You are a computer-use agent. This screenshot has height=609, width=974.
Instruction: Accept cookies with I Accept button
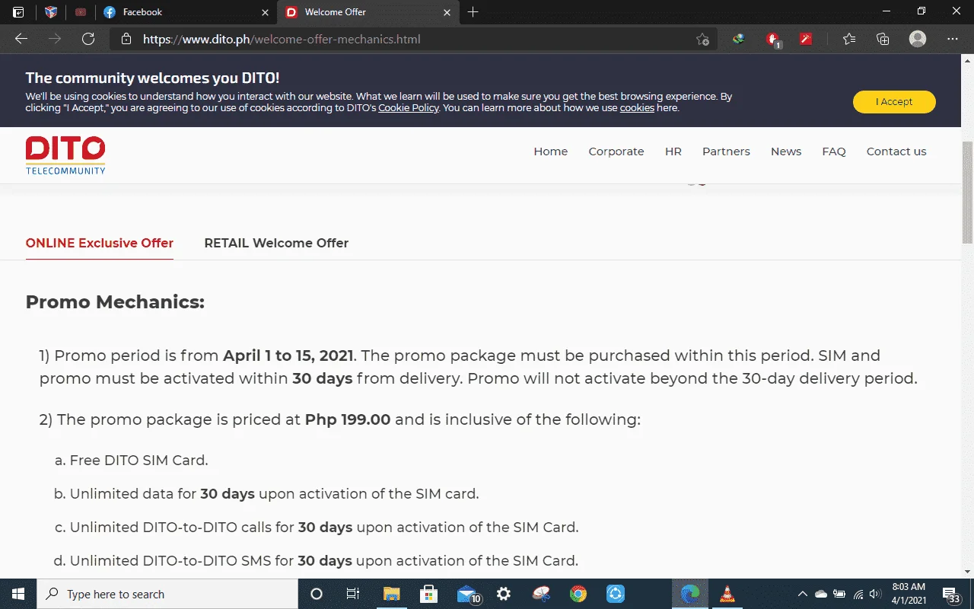tap(894, 102)
